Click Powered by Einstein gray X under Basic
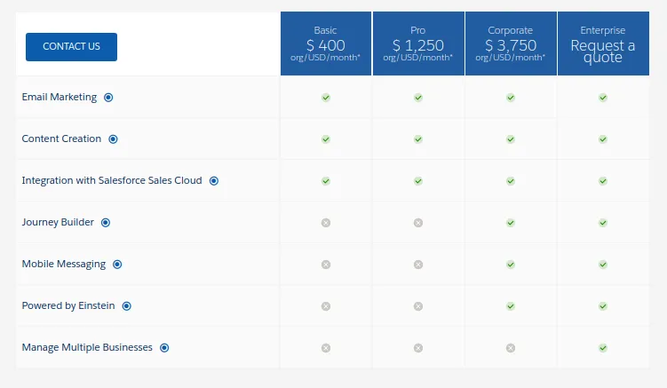Image resolution: width=667 pixels, height=388 pixels. [x=326, y=306]
